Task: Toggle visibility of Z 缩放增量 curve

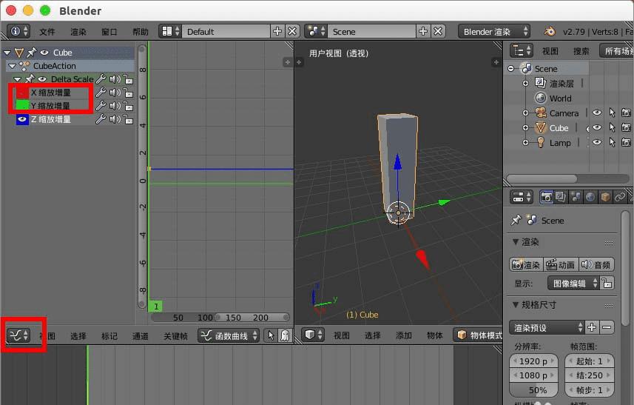Action: pyautogui.click(x=22, y=119)
